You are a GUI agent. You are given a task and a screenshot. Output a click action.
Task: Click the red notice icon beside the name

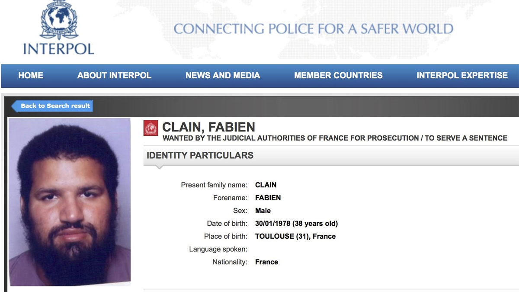[x=151, y=128]
